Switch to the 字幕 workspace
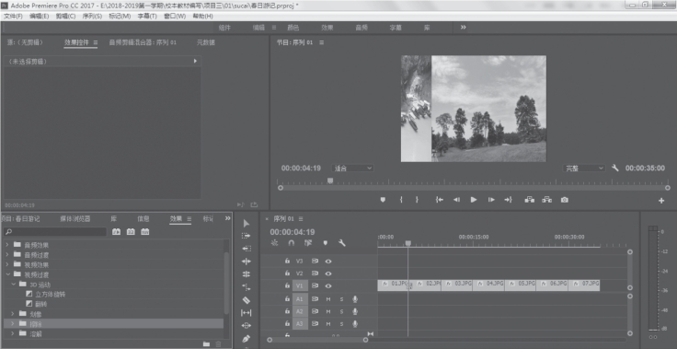The image size is (677, 349). 396,28
